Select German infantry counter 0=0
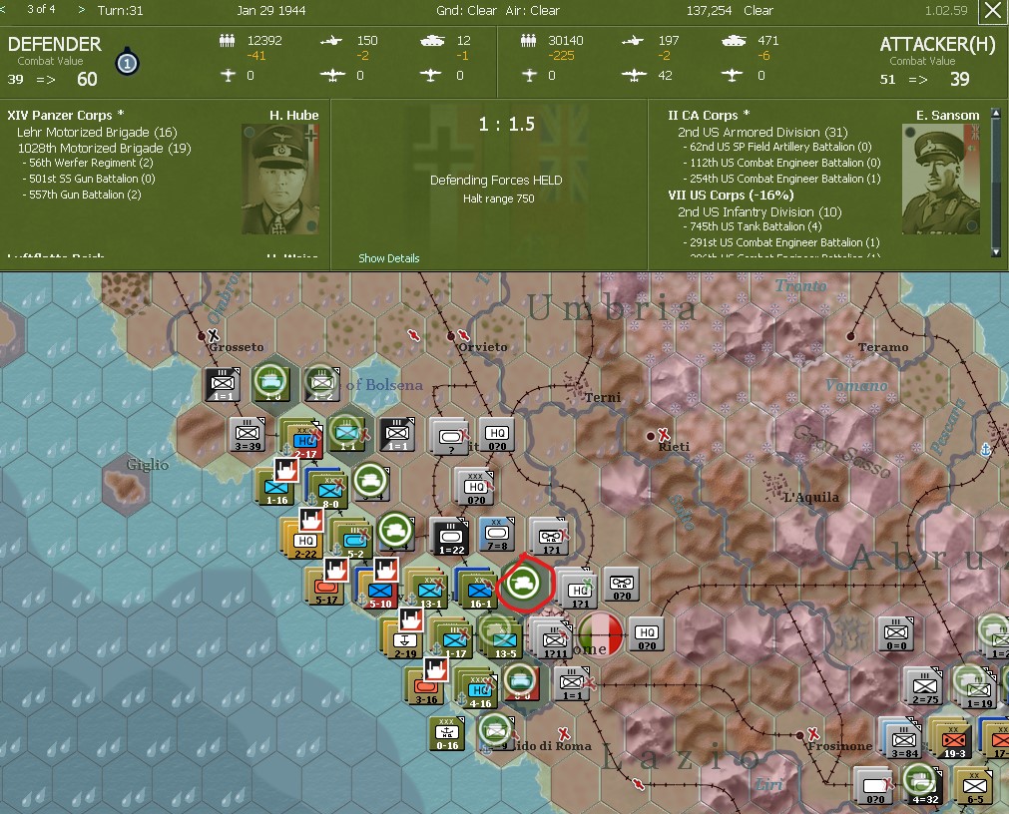The image size is (1009, 814). [896, 632]
